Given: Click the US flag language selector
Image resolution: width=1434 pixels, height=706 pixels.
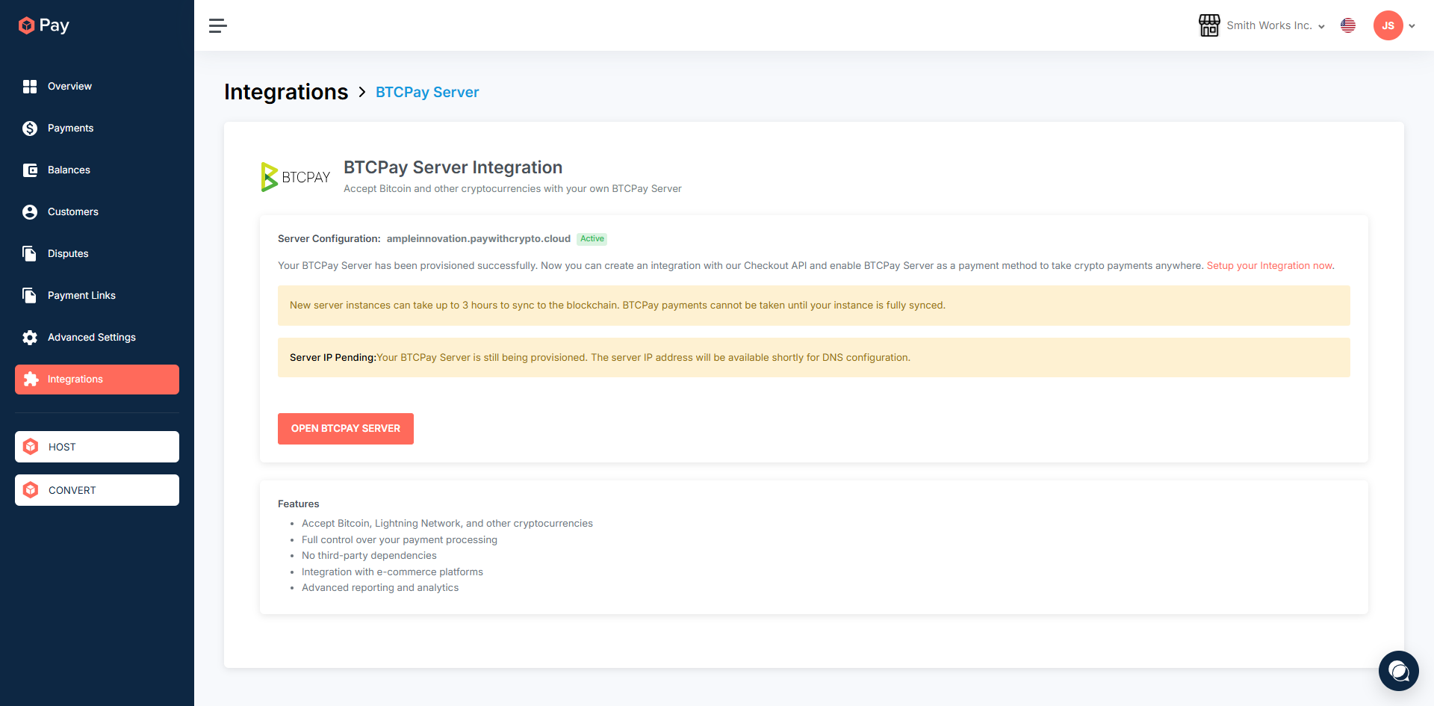Looking at the screenshot, I should click(1348, 25).
